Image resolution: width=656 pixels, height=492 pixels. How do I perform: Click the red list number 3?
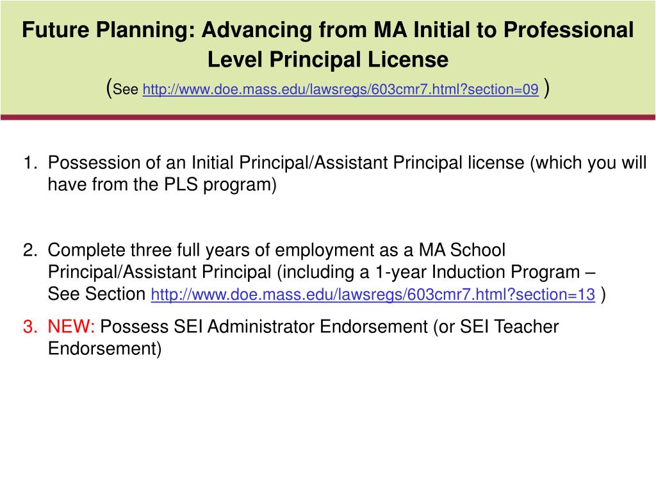click(30, 326)
